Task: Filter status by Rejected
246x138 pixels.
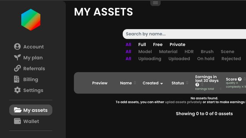Action: pyautogui.click(x=231, y=59)
